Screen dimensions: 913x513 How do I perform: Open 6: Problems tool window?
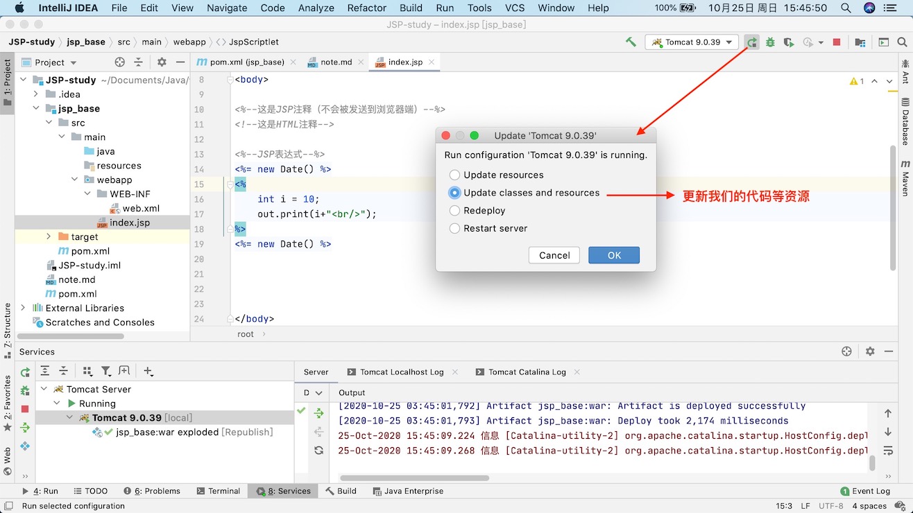tap(152, 491)
